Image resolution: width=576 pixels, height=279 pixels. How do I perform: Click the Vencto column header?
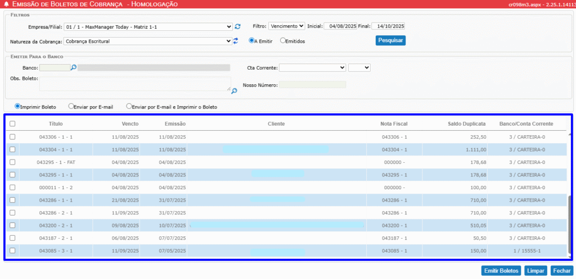pos(130,124)
